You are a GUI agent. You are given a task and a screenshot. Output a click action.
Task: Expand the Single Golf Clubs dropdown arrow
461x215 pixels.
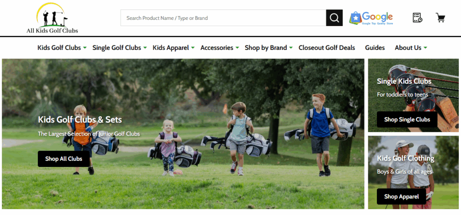(145, 48)
